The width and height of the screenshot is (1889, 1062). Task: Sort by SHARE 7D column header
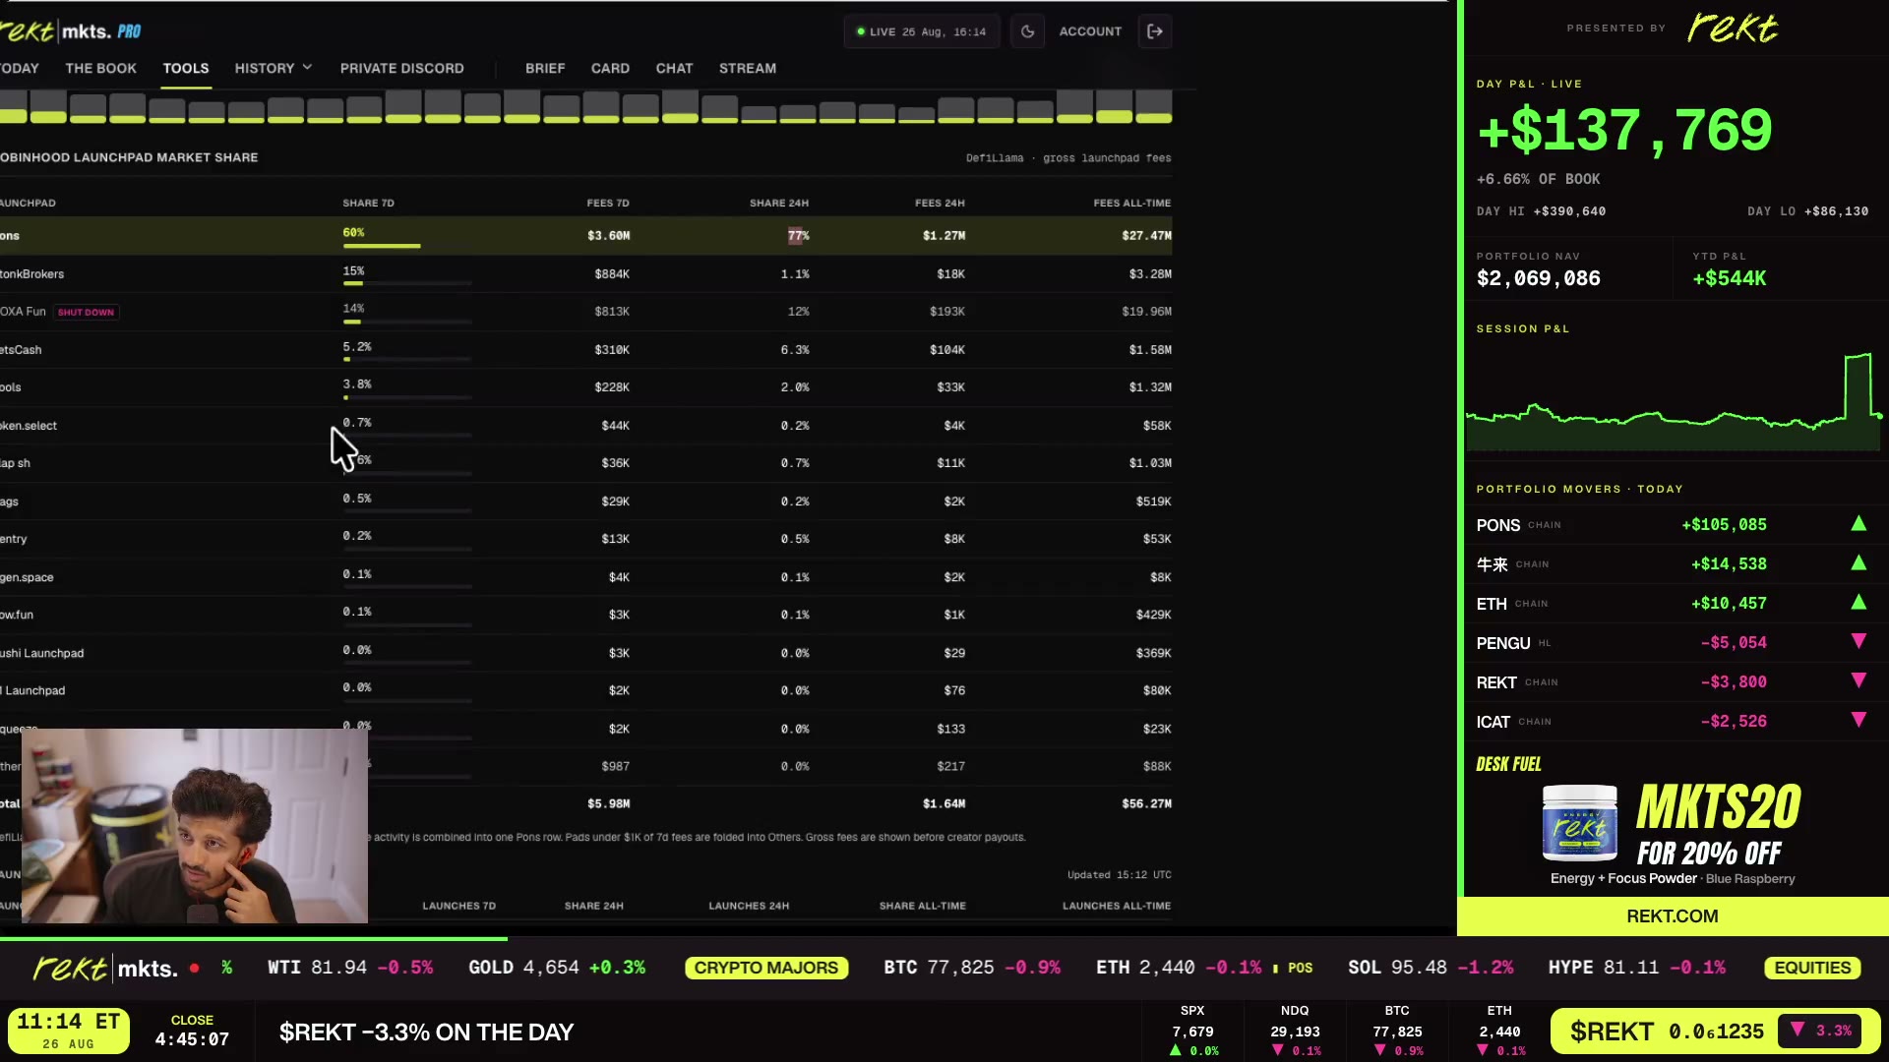pyautogui.click(x=368, y=204)
